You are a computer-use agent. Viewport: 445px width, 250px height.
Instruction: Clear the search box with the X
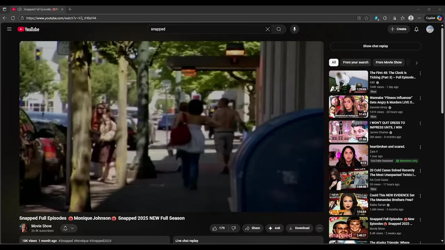click(x=268, y=29)
